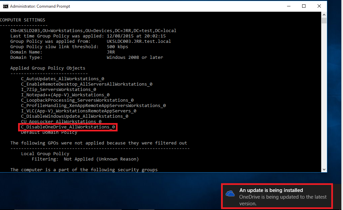343x210 pixels.
Task: Click 'I_Notepad++(App-V)_Workstations_0' entry
Action: click(x=65, y=95)
